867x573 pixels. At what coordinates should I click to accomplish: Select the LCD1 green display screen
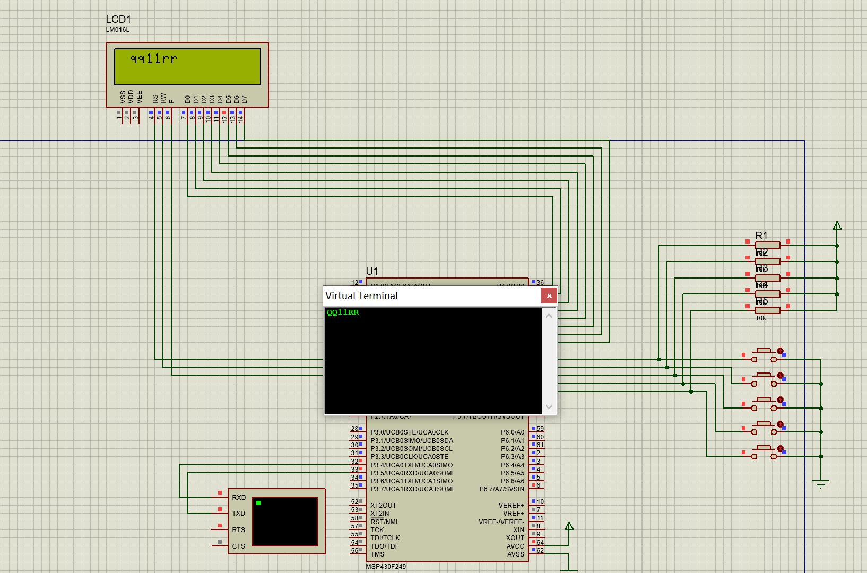[x=187, y=67]
